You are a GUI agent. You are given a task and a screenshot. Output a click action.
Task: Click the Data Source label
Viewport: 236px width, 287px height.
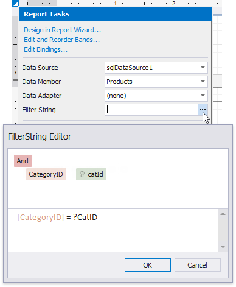40,68
